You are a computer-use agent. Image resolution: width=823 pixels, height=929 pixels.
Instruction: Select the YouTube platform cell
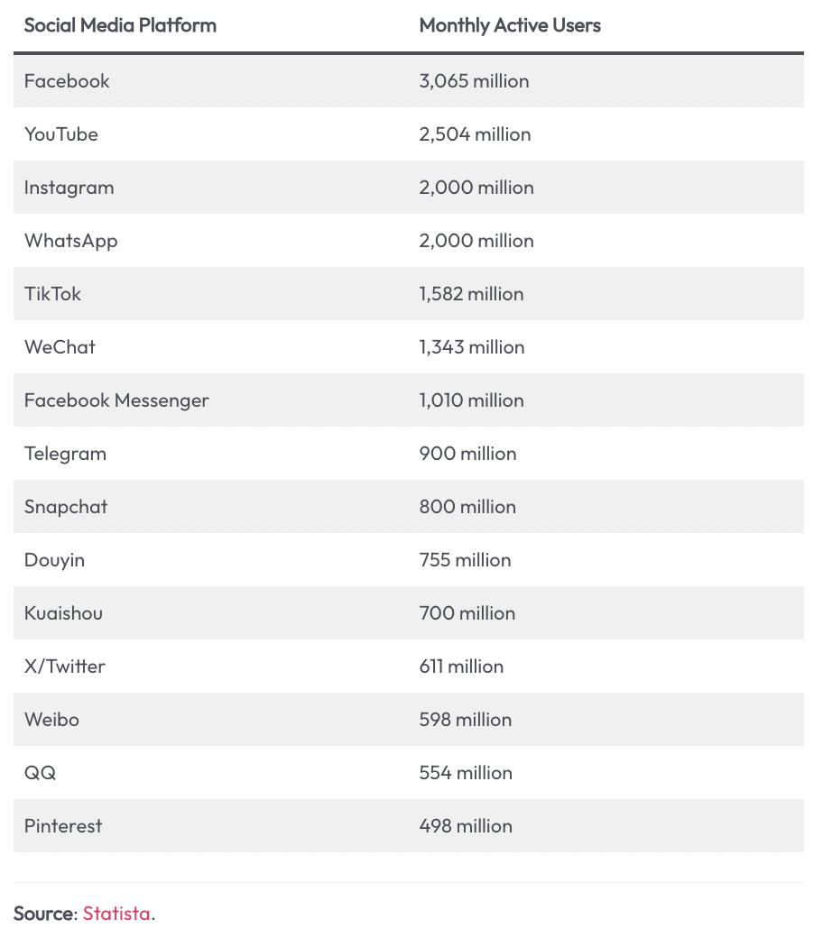[61, 133]
